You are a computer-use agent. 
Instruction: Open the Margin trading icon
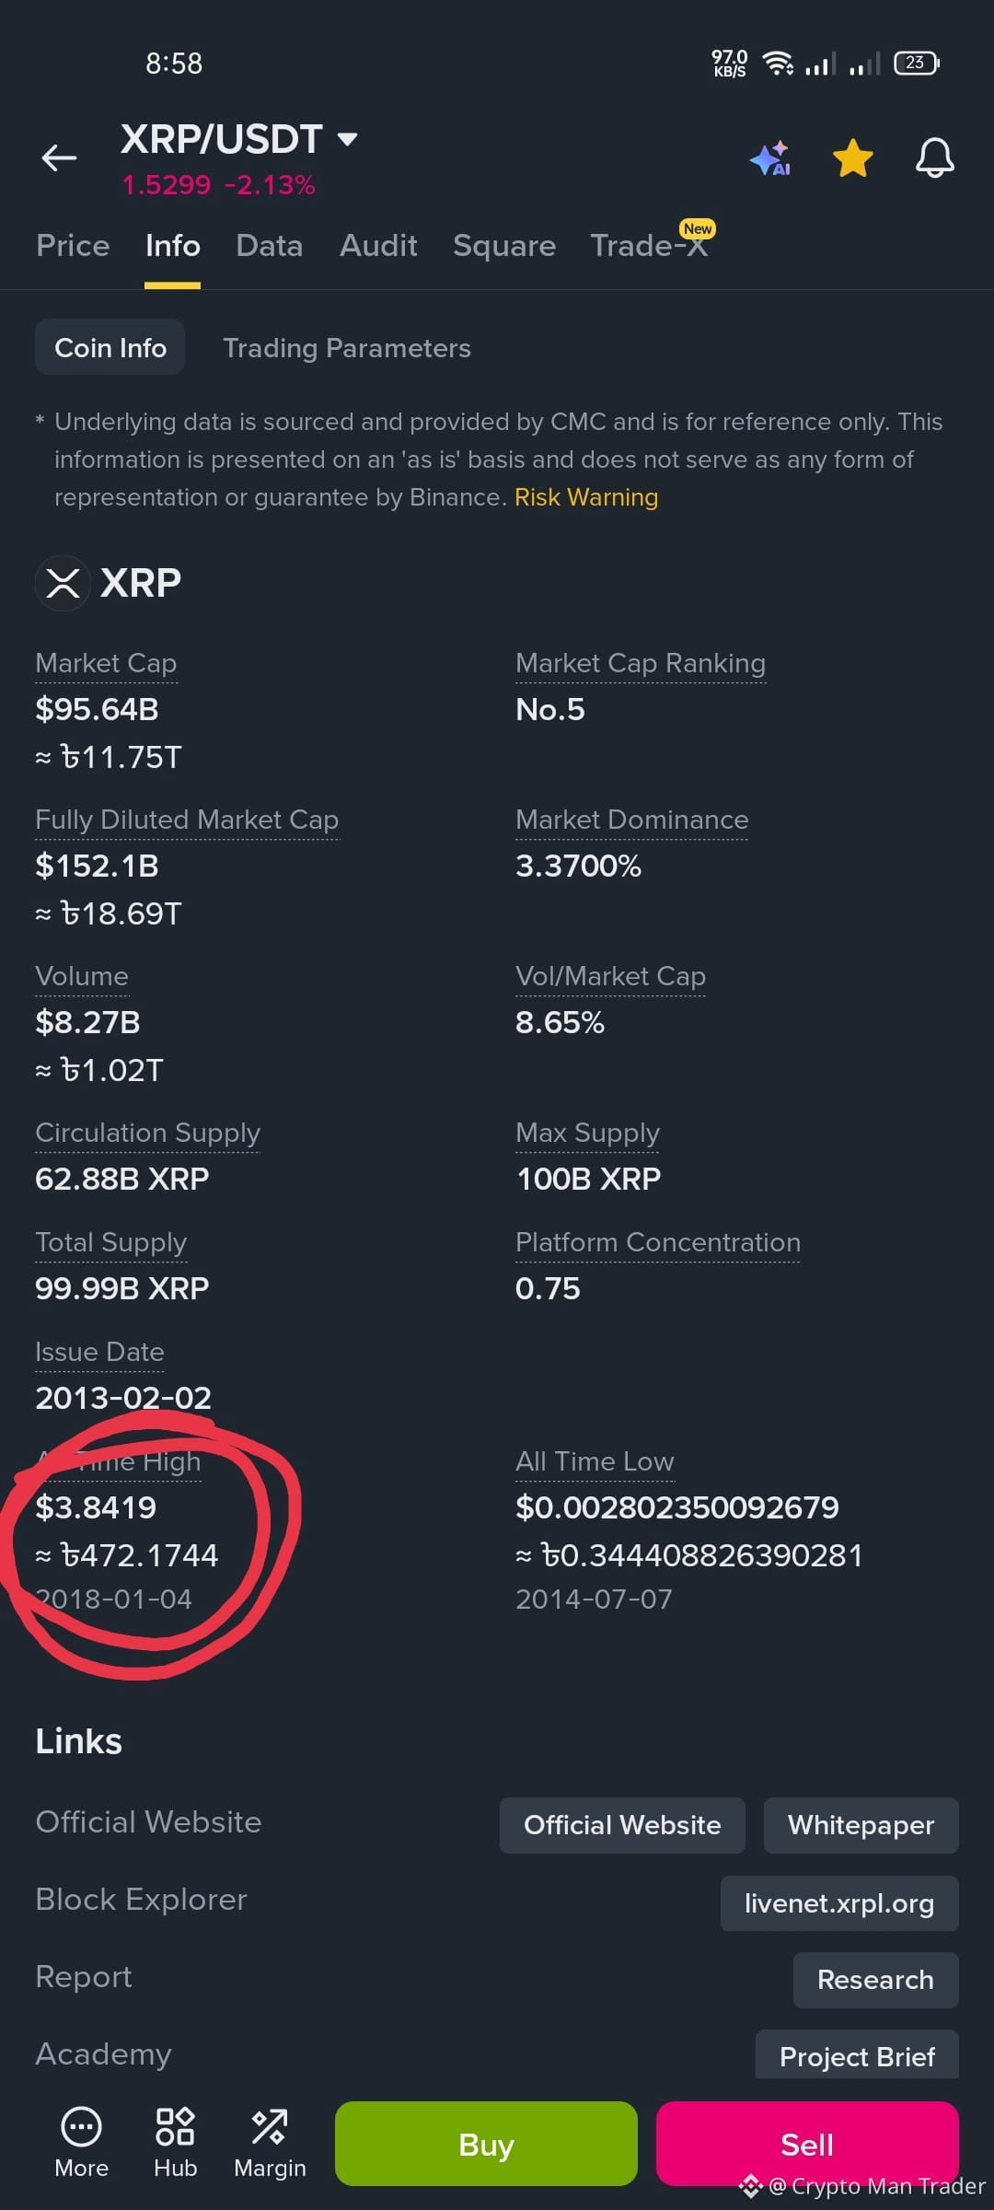[270, 2143]
